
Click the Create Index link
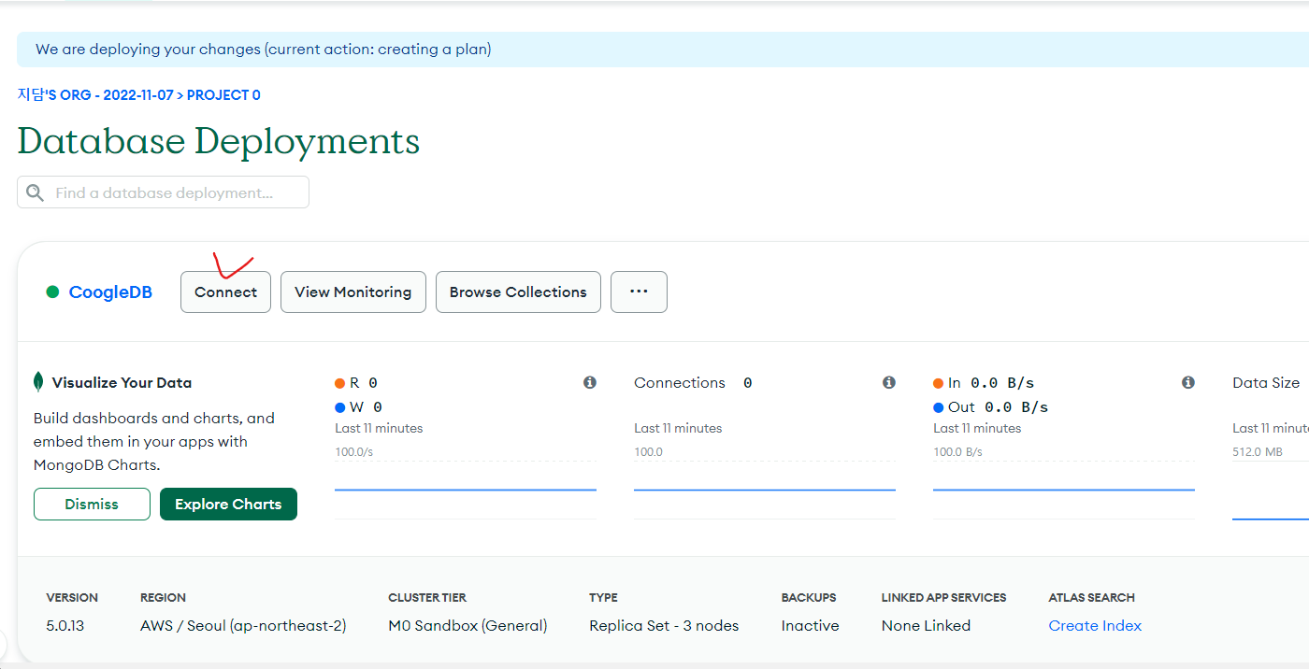click(1095, 625)
